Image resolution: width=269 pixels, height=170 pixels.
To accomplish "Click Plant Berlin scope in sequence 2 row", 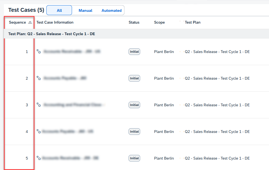I will 164,78.
